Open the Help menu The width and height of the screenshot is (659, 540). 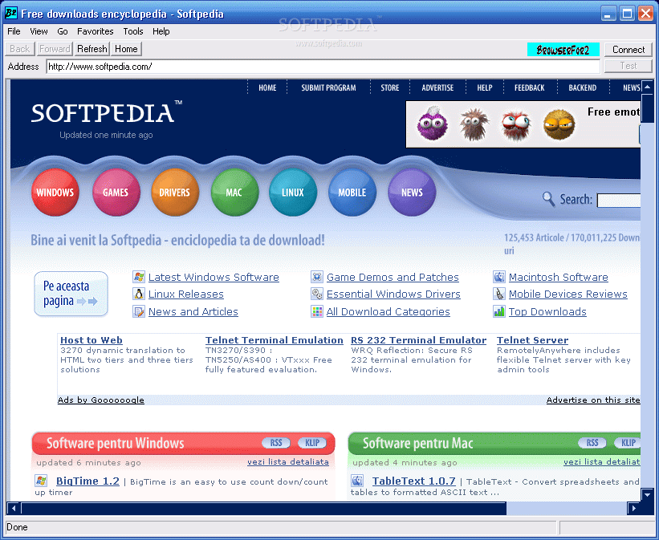tap(161, 31)
